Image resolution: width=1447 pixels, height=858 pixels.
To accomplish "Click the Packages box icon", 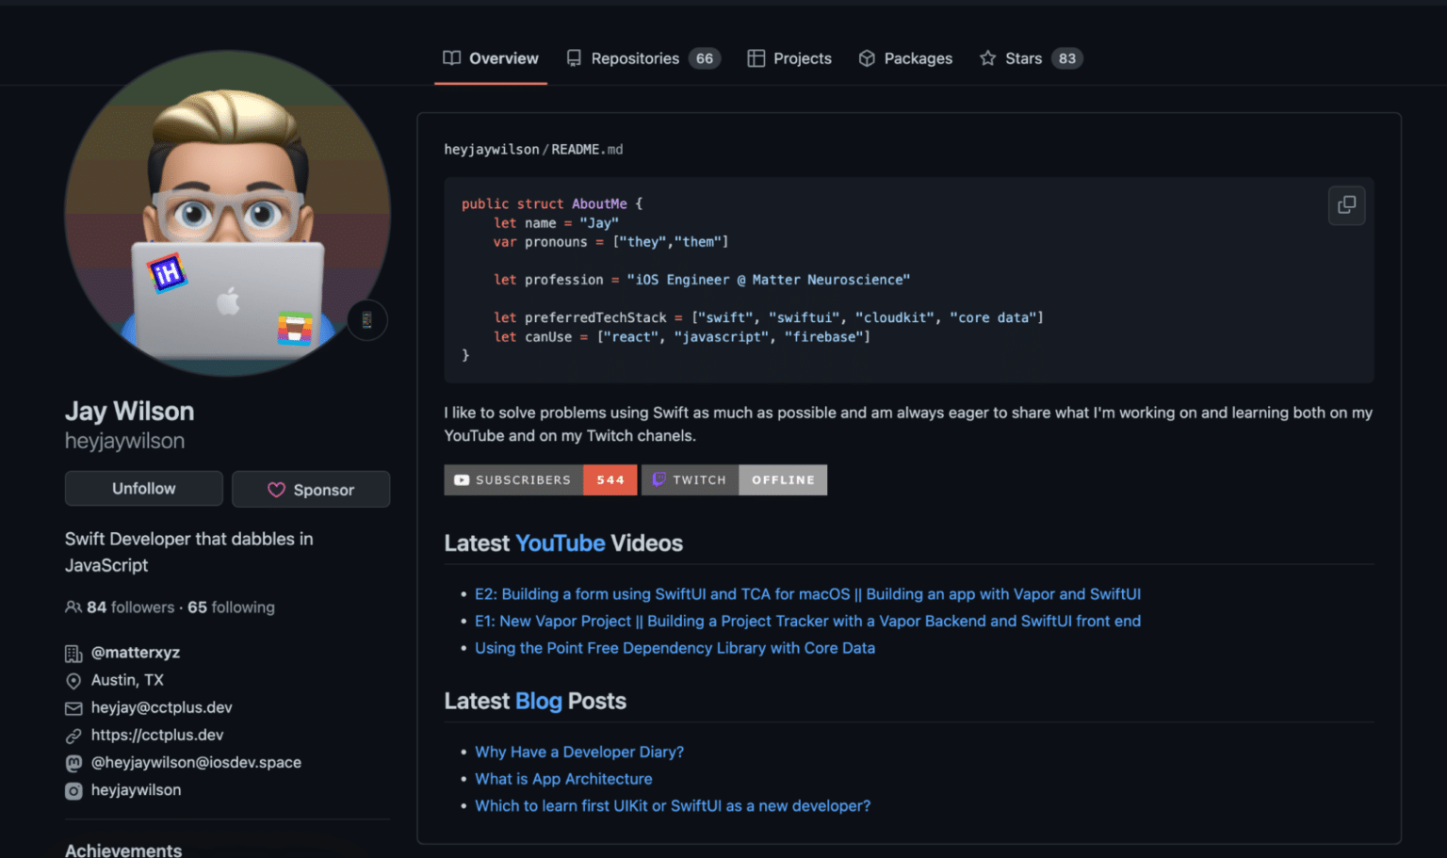I will [867, 57].
